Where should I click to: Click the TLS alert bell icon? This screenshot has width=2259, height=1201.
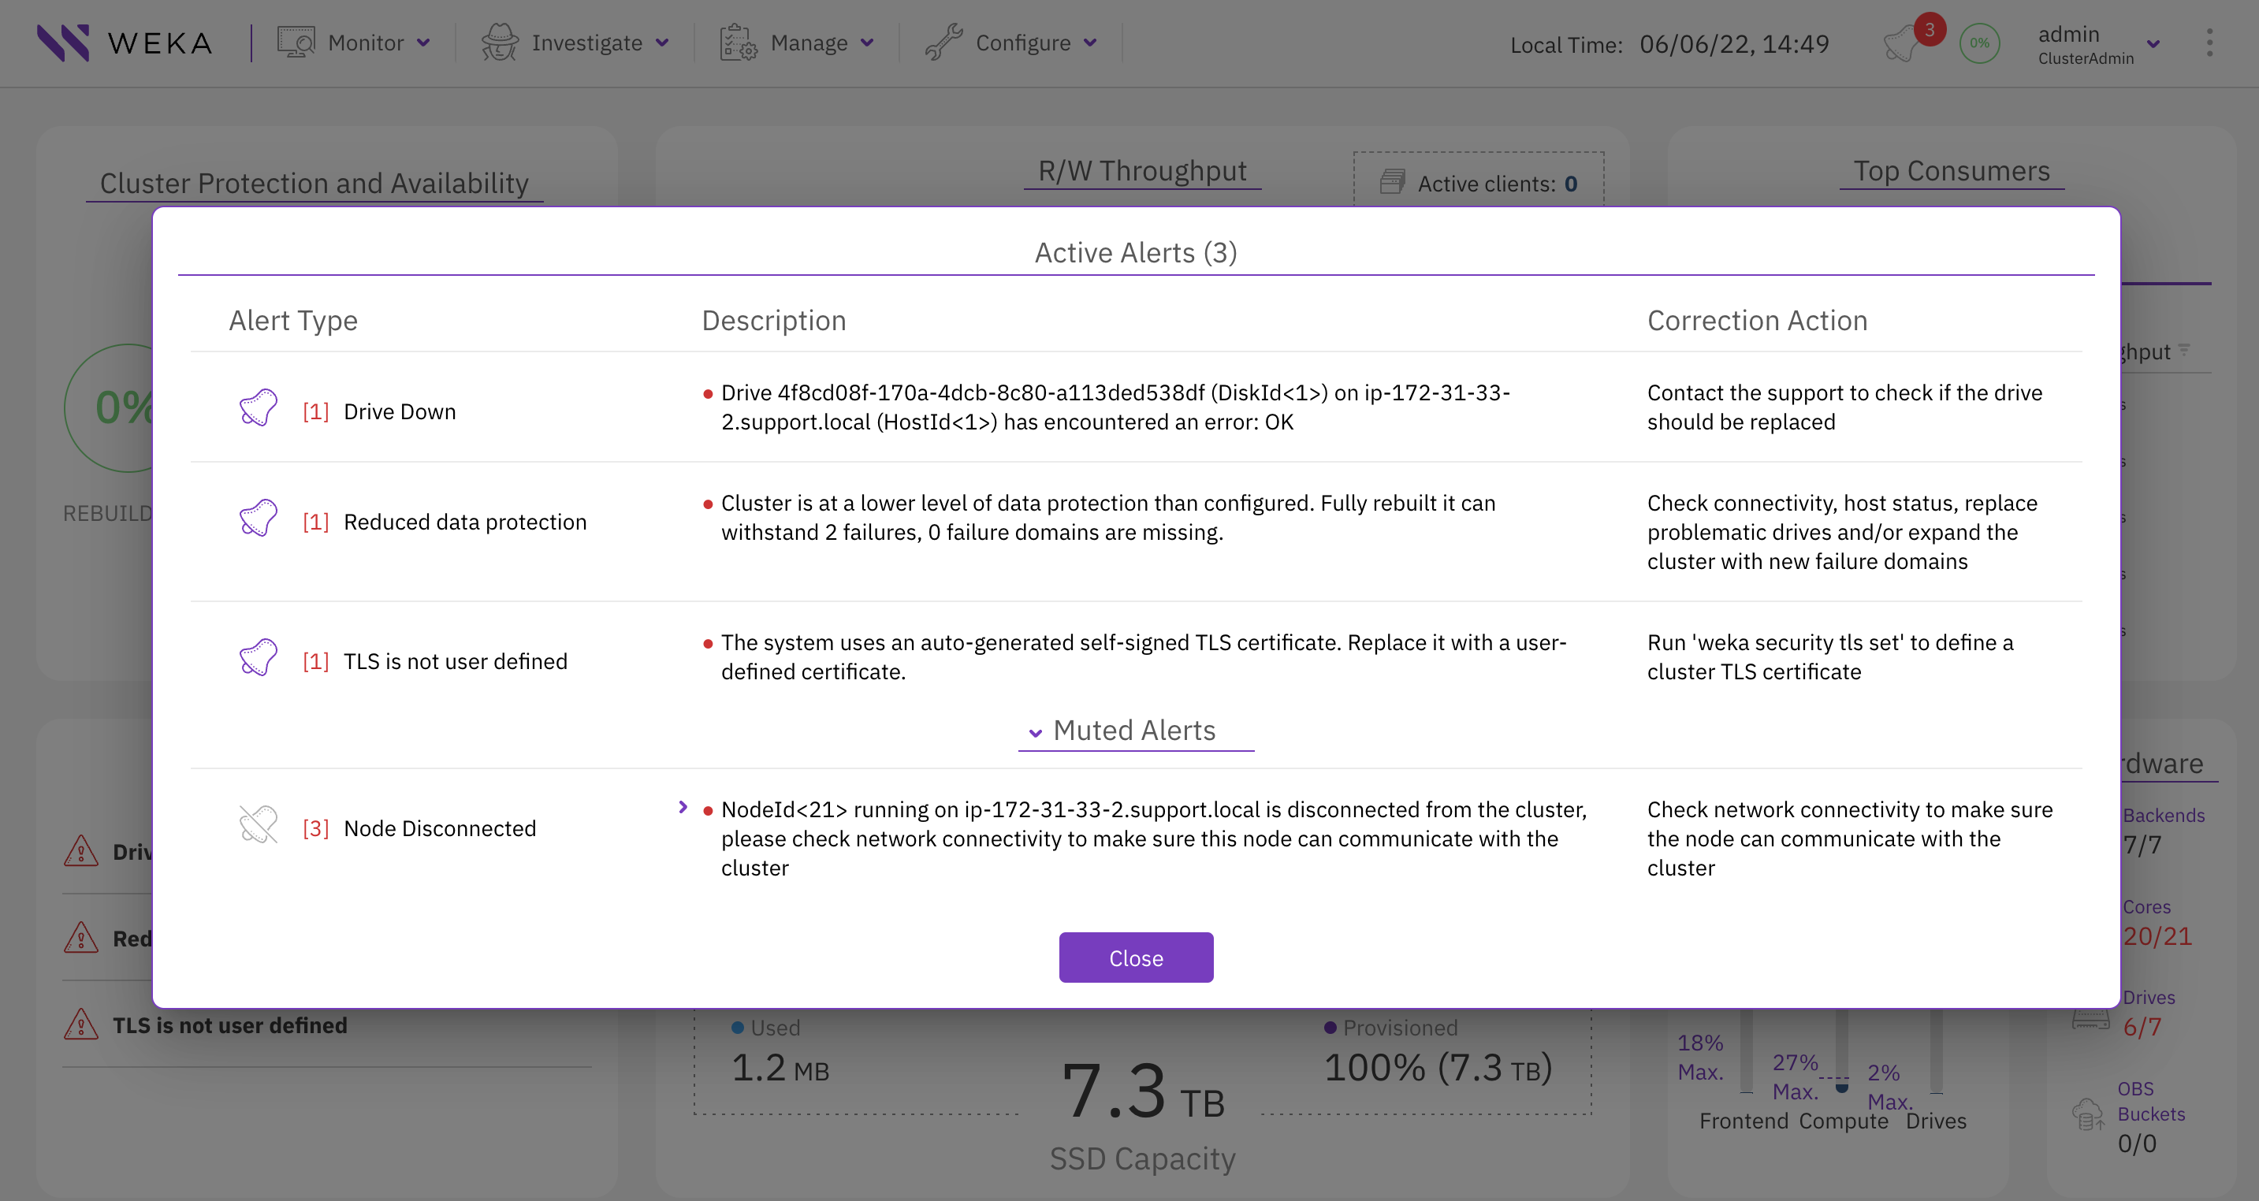coord(258,657)
